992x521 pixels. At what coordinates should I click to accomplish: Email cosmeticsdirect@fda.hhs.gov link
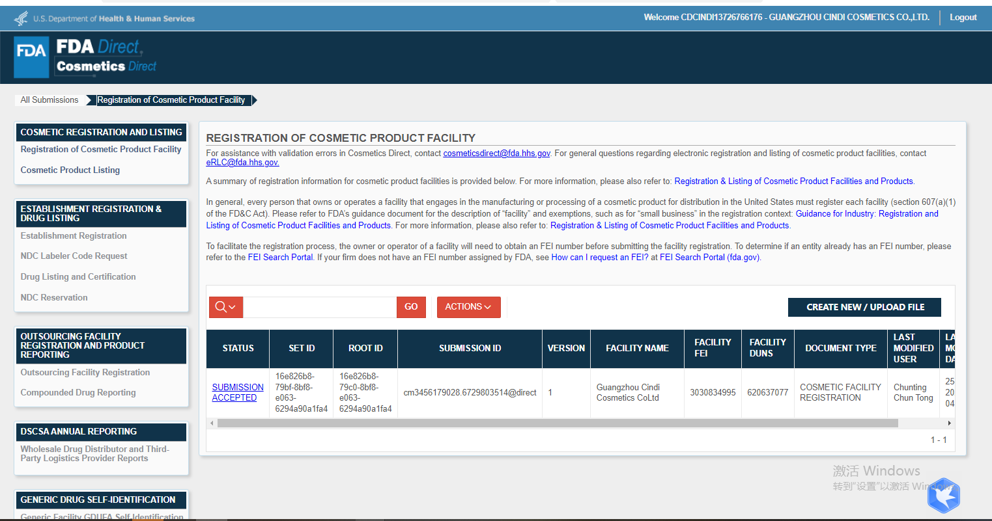(x=496, y=154)
